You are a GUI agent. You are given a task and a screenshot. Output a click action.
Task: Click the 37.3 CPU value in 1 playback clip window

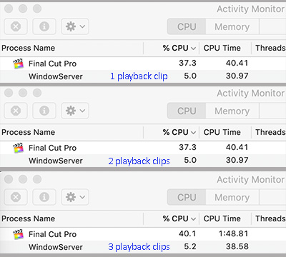pos(187,63)
